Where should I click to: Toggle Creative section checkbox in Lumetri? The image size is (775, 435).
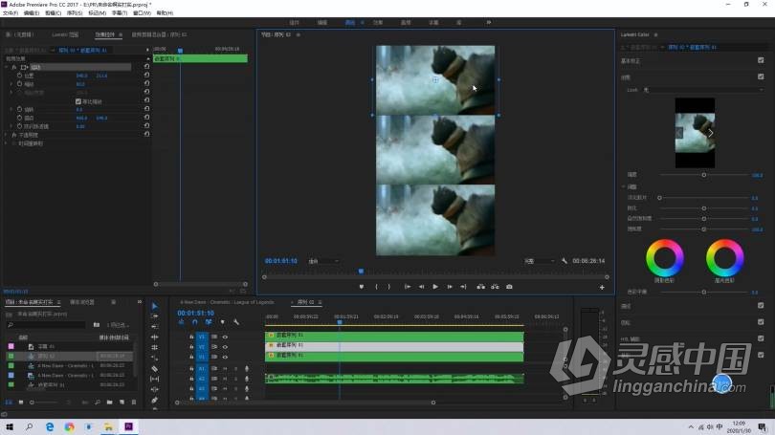761,76
